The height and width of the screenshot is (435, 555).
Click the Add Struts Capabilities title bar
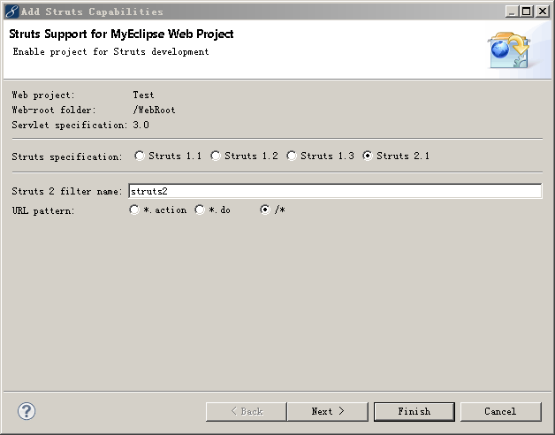click(265, 11)
